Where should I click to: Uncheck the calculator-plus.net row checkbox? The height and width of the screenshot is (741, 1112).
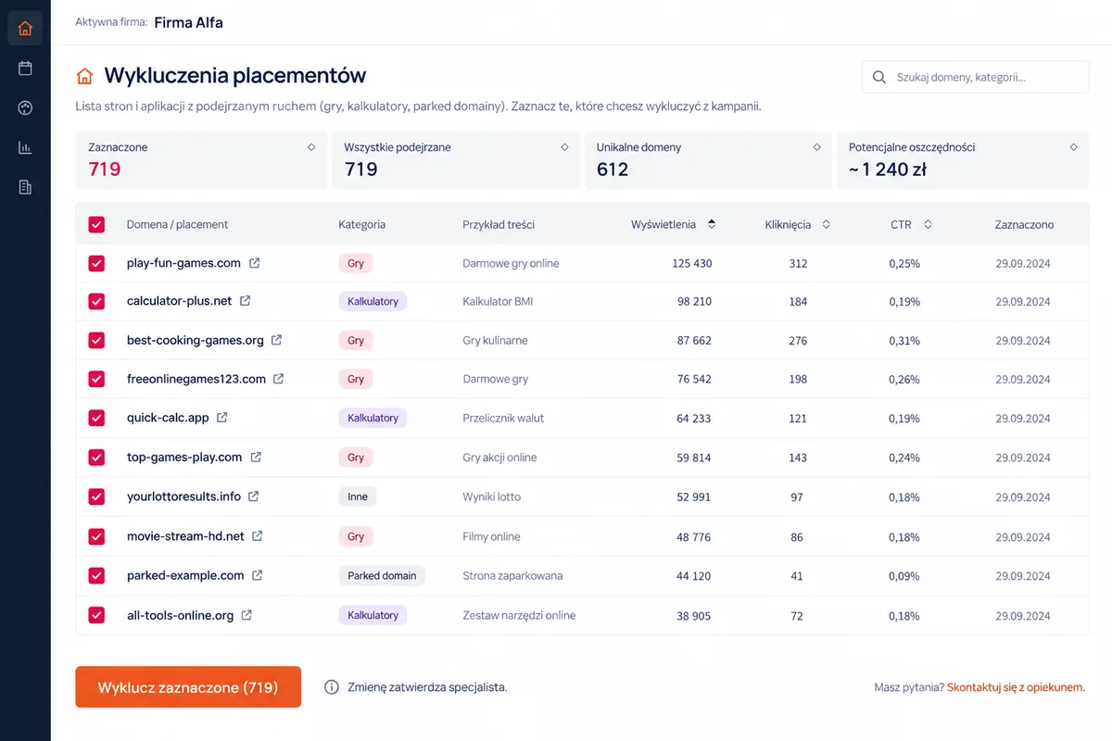click(x=96, y=301)
